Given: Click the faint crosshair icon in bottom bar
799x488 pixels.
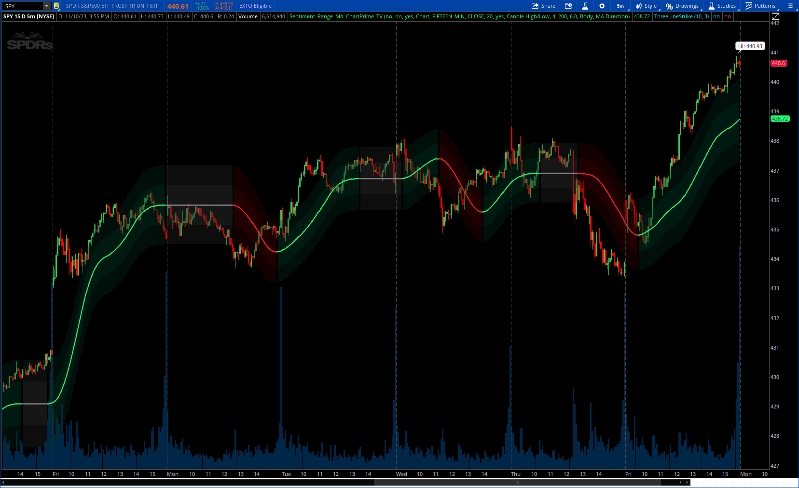Looking at the screenshot, I should point(705,483).
